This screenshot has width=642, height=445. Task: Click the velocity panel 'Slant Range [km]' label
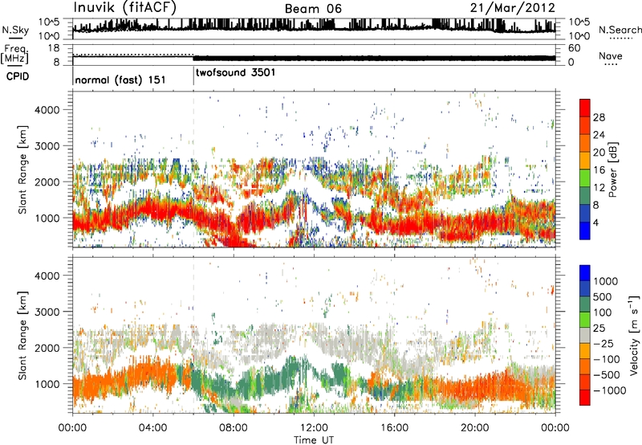(22, 336)
